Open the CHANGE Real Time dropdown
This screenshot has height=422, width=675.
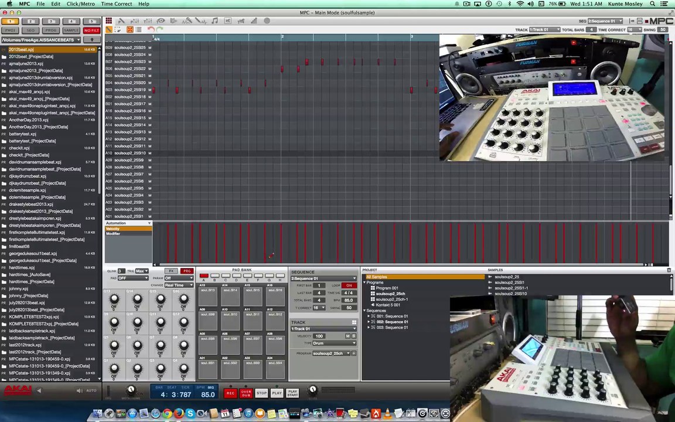pos(179,285)
